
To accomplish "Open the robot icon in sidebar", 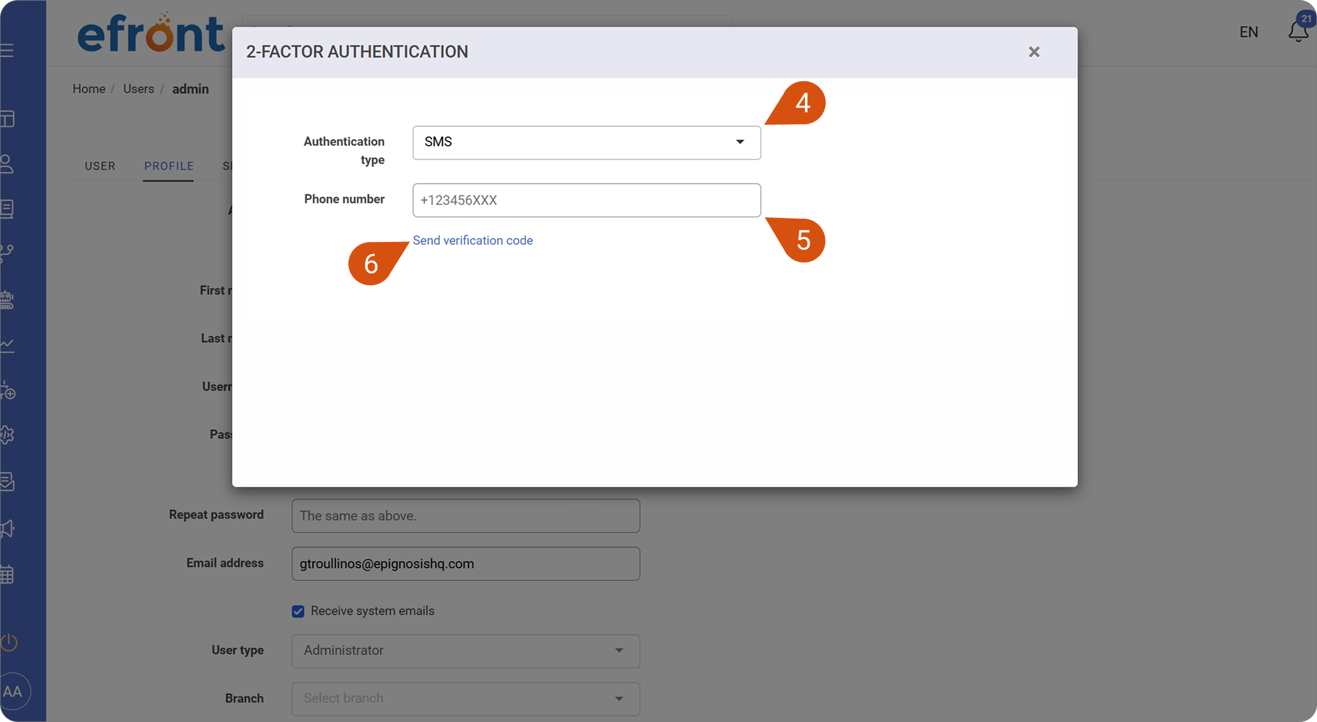I will tap(7, 299).
